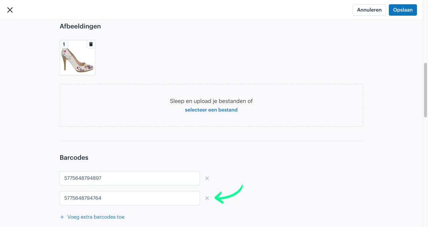Click the Afbeeldingen section heading
This screenshot has height=227, width=428.
[x=80, y=26]
